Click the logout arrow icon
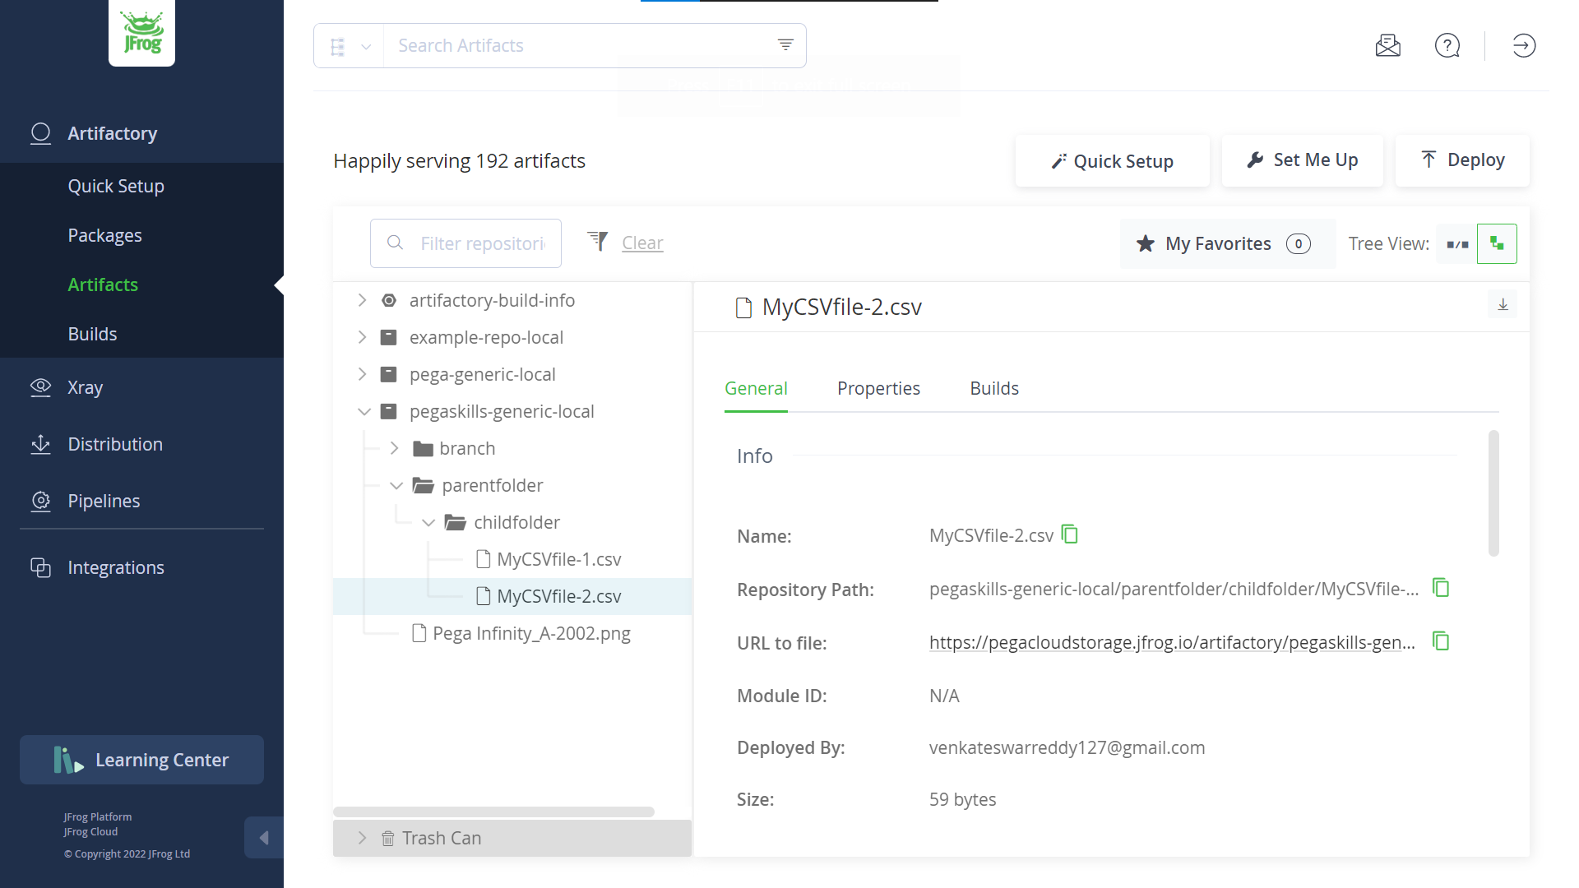Screen dimensions: 1579x888 pyautogui.click(x=1524, y=45)
